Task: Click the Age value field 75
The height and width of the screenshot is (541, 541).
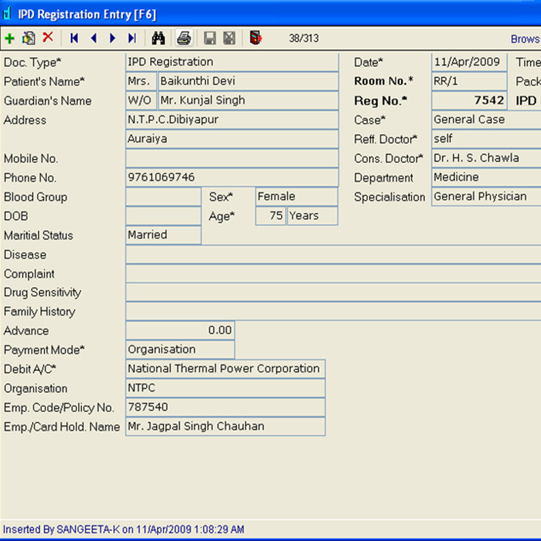Action: click(270, 216)
